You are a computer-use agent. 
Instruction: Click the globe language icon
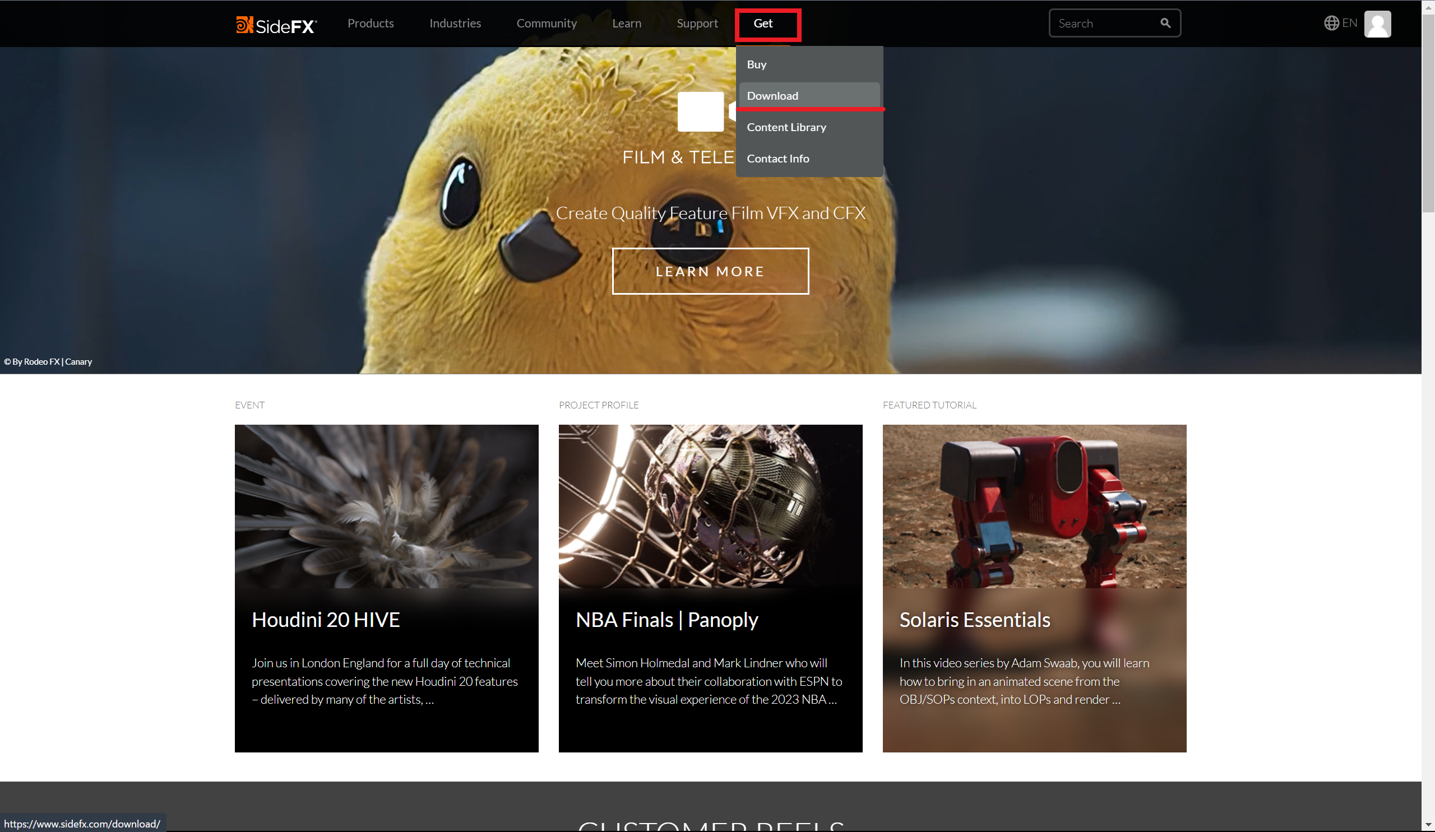(x=1331, y=24)
